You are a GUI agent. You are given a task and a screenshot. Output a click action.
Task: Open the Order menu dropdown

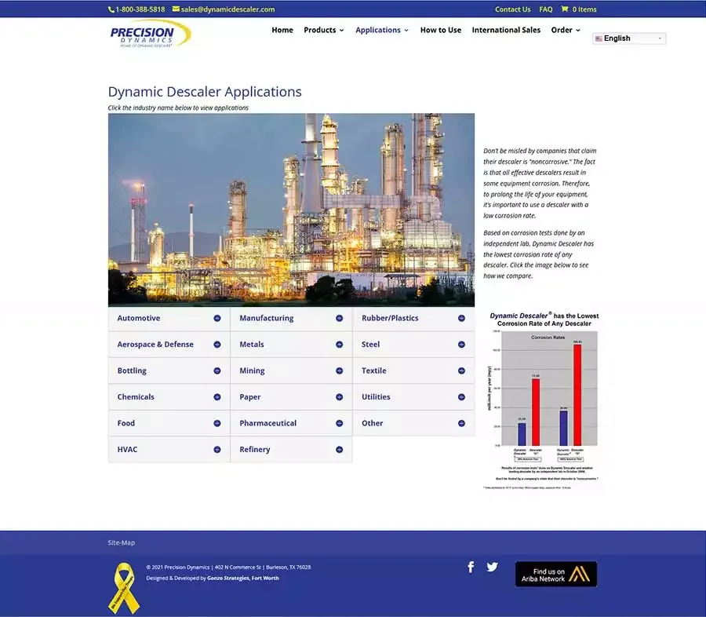tap(566, 30)
